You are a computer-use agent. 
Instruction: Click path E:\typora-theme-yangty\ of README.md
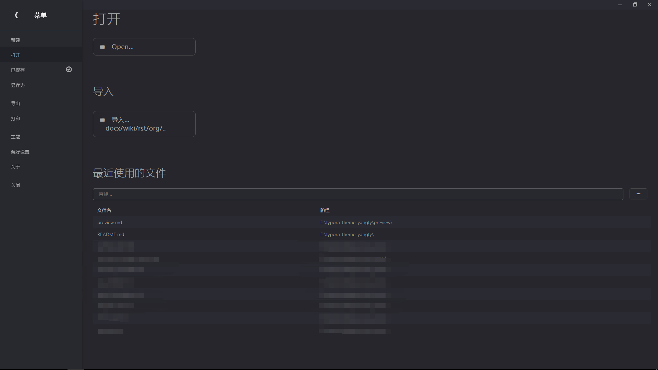[x=347, y=234]
